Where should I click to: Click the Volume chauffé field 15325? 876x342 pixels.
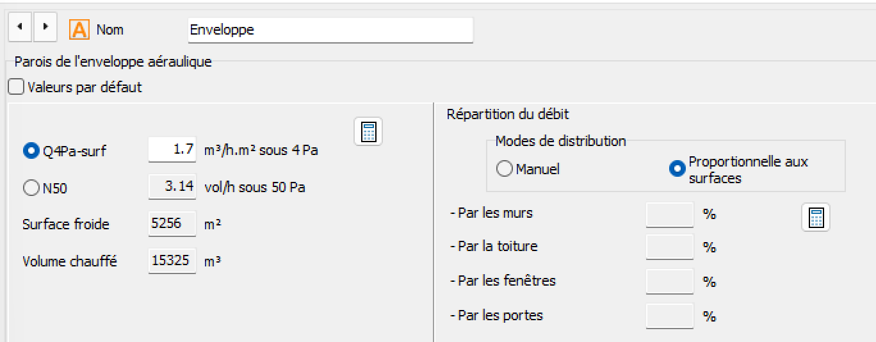tap(172, 261)
